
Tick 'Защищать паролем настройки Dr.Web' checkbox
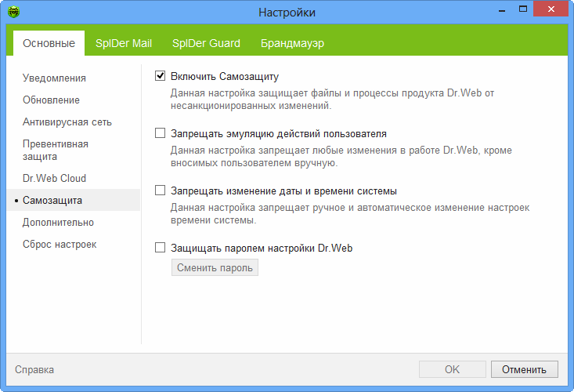[161, 248]
